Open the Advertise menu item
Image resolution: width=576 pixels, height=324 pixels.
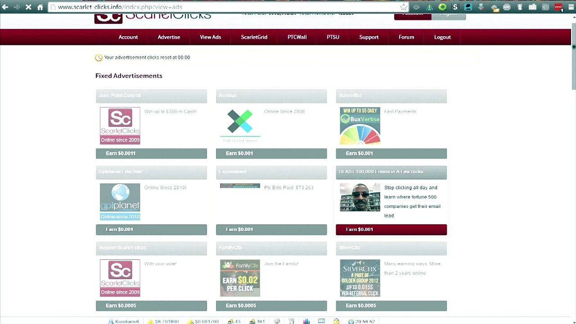click(x=169, y=37)
